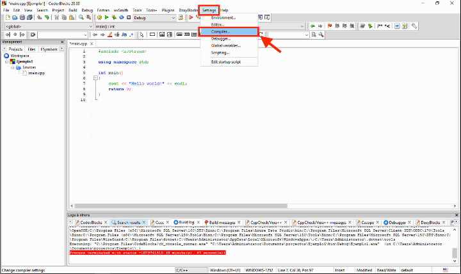Switch to the Build messages tab
461x274 pixels.
click(x=222, y=223)
